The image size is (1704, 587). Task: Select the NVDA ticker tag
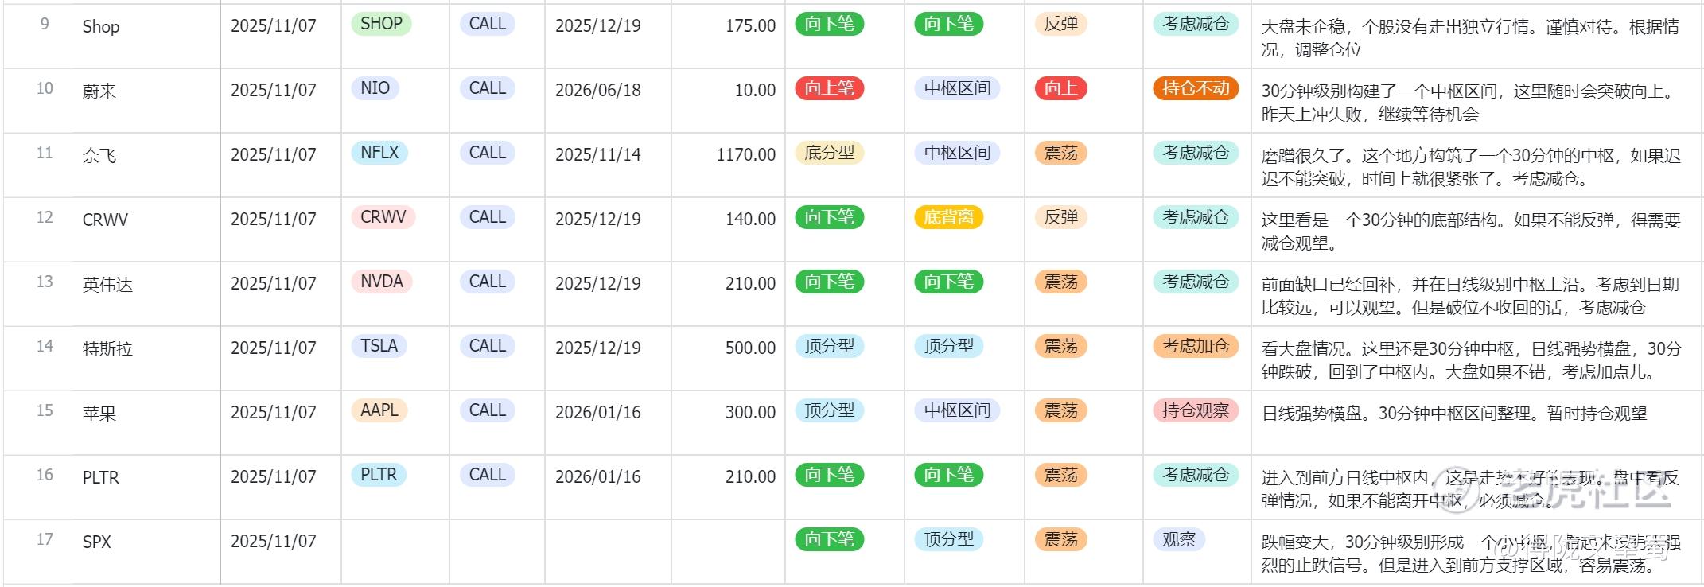382,282
